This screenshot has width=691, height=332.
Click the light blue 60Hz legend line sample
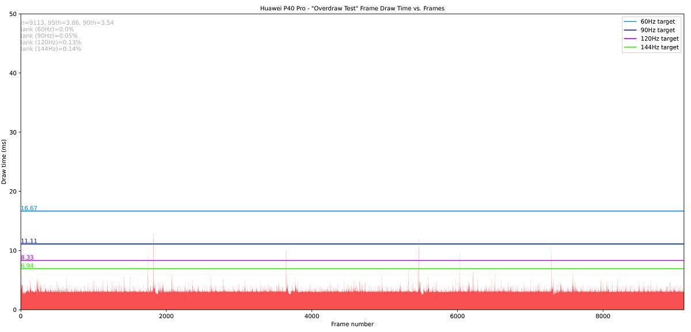tap(631, 21)
